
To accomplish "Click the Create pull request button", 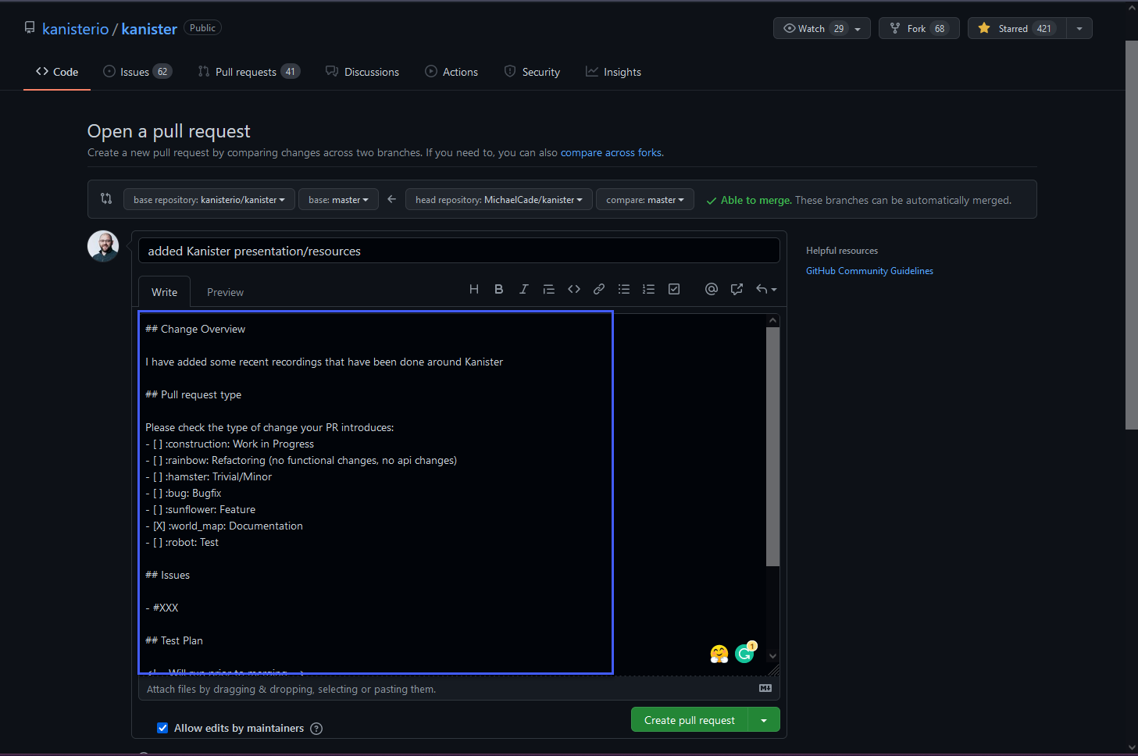I will click(x=689, y=720).
